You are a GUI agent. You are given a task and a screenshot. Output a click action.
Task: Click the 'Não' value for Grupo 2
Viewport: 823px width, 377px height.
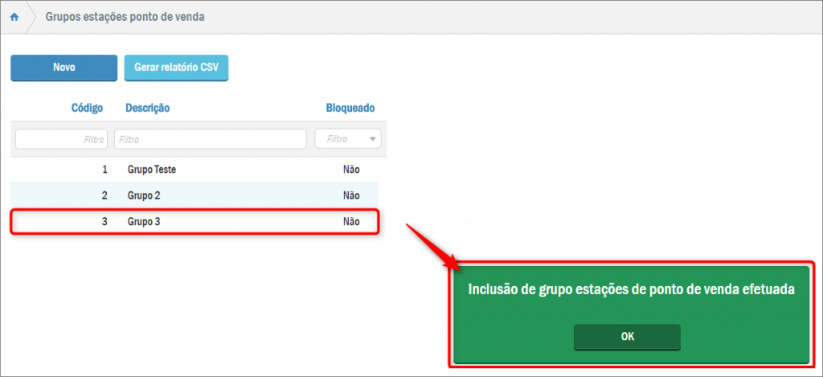(x=350, y=195)
